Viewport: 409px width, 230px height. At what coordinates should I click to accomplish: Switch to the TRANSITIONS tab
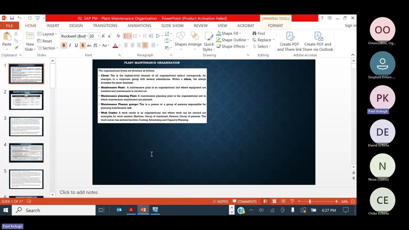(x=105, y=26)
